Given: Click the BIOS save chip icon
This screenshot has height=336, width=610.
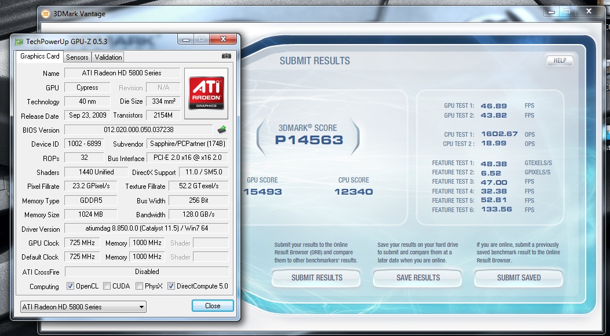Looking at the screenshot, I should 222,130.
